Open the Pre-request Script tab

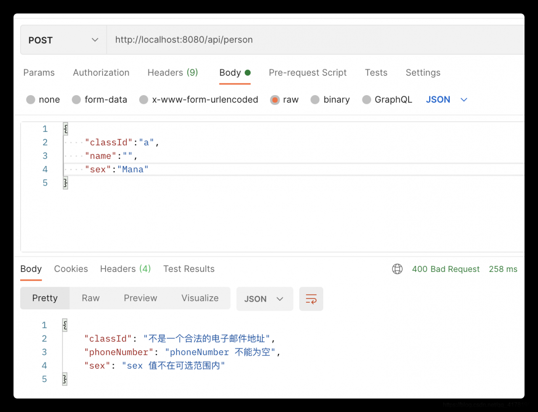click(308, 73)
